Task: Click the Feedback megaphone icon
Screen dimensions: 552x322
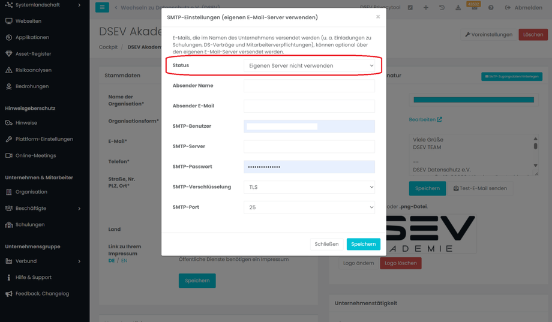Action: pyautogui.click(x=9, y=293)
